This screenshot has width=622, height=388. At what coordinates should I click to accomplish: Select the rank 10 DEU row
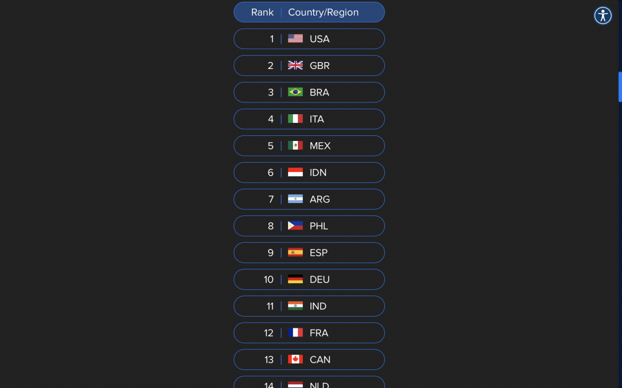coord(309,279)
